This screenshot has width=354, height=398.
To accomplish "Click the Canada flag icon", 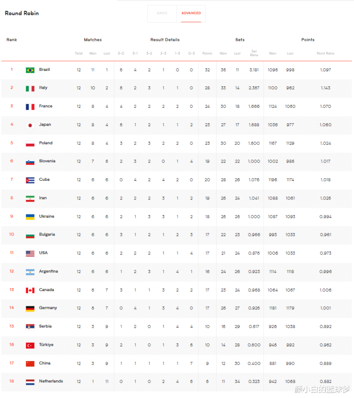I will tap(30, 290).
